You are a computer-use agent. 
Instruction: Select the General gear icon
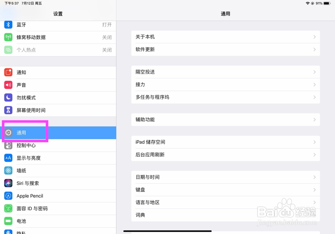pos(8,132)
